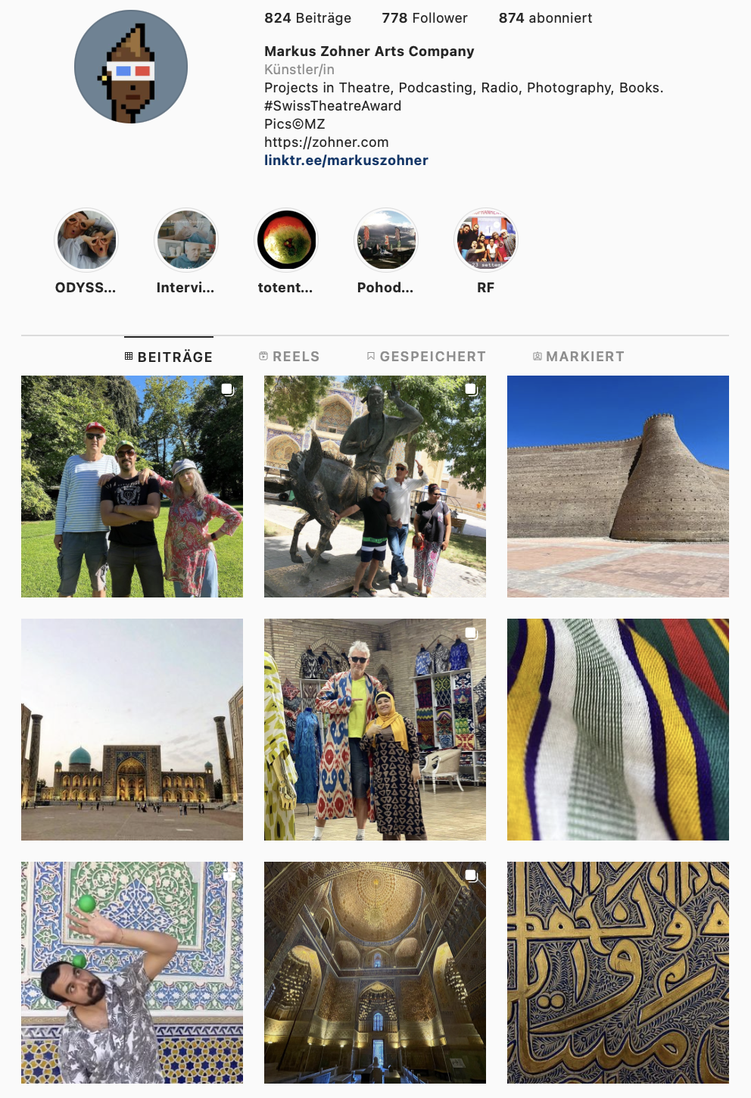Open the juggling man photo post
The height and width of the screenshot is (1098, 751).
coord(132,972)
